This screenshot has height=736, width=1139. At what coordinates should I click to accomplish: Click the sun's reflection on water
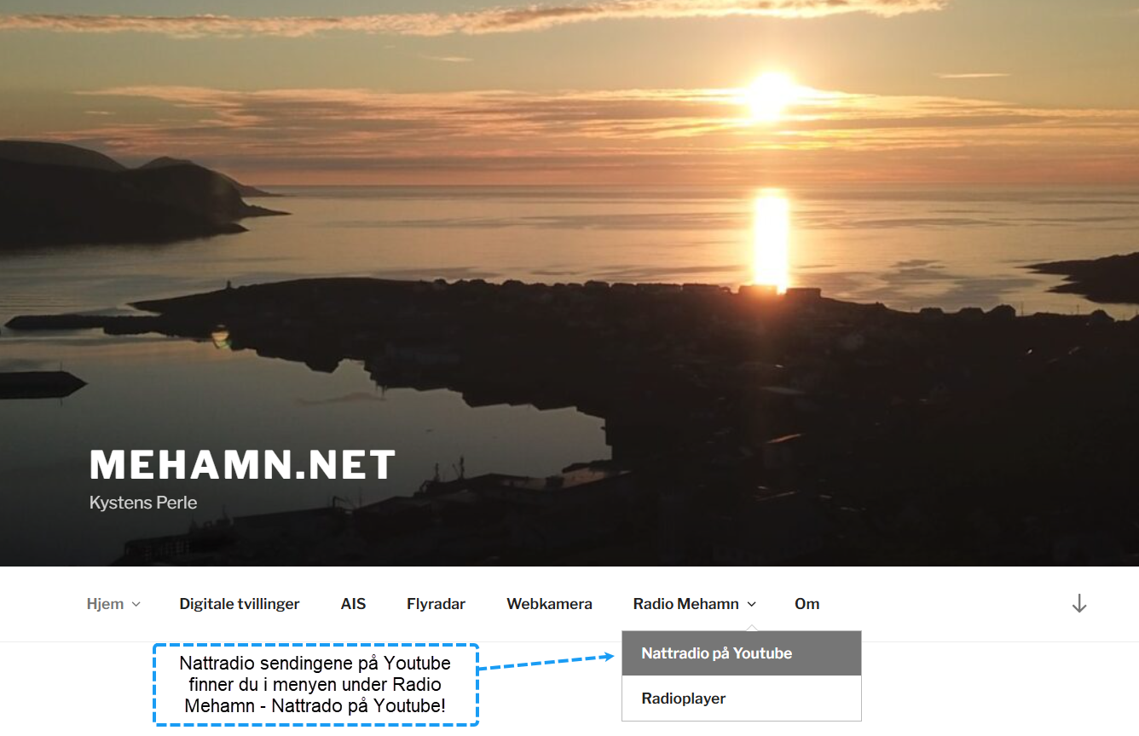tap(771, 240)
